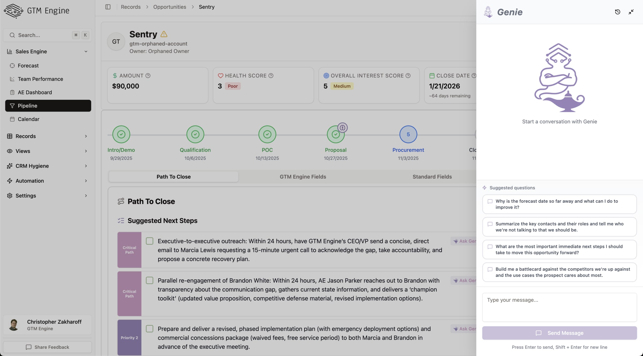Open Genie chat history icon
The height and width of the screenshot is (356, 643).
click(x=618, y=12)
